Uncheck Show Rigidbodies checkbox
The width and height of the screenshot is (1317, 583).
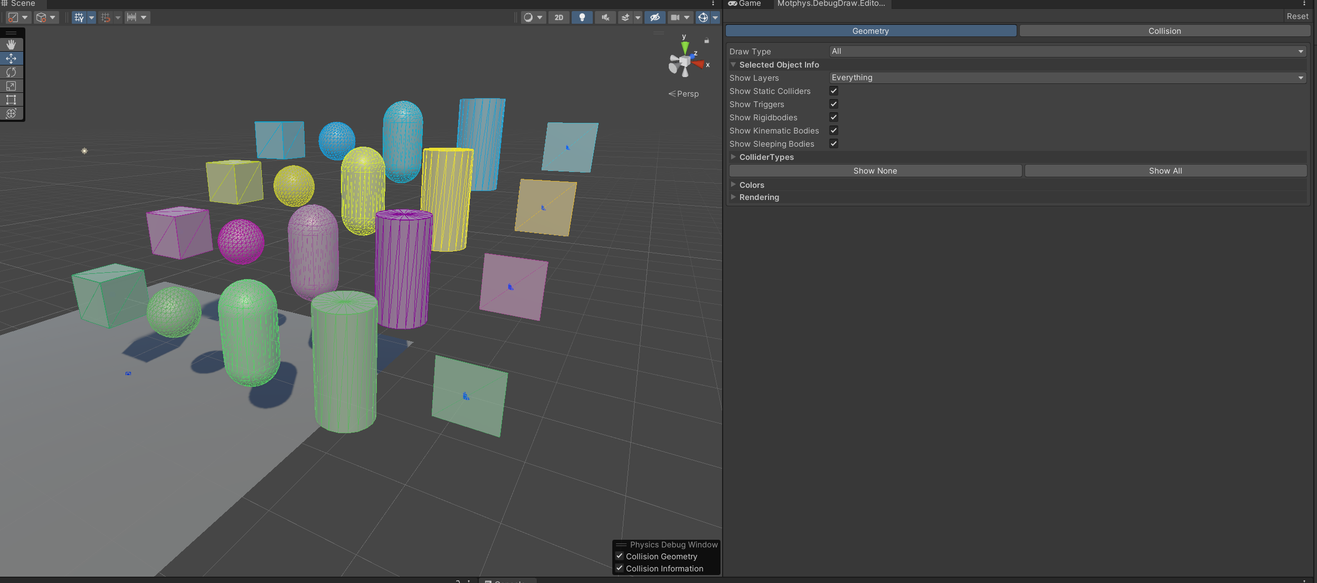click(834, 117)
